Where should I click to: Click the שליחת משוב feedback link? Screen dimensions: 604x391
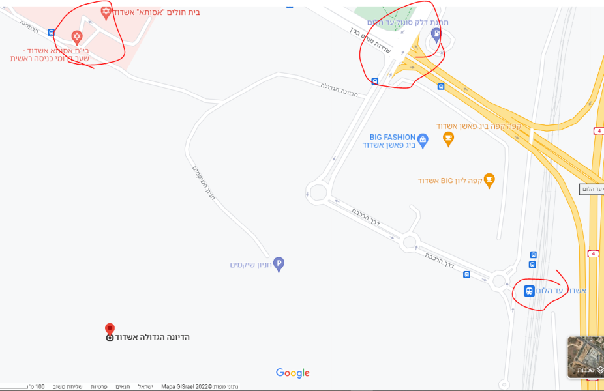67,387
